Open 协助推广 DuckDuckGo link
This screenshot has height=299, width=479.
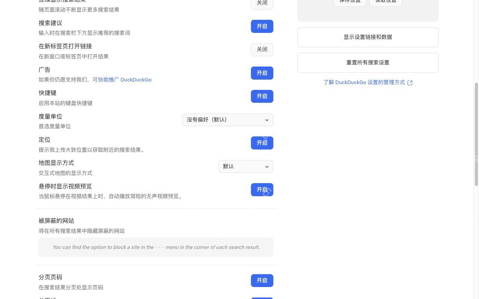(x=125, y=80)
